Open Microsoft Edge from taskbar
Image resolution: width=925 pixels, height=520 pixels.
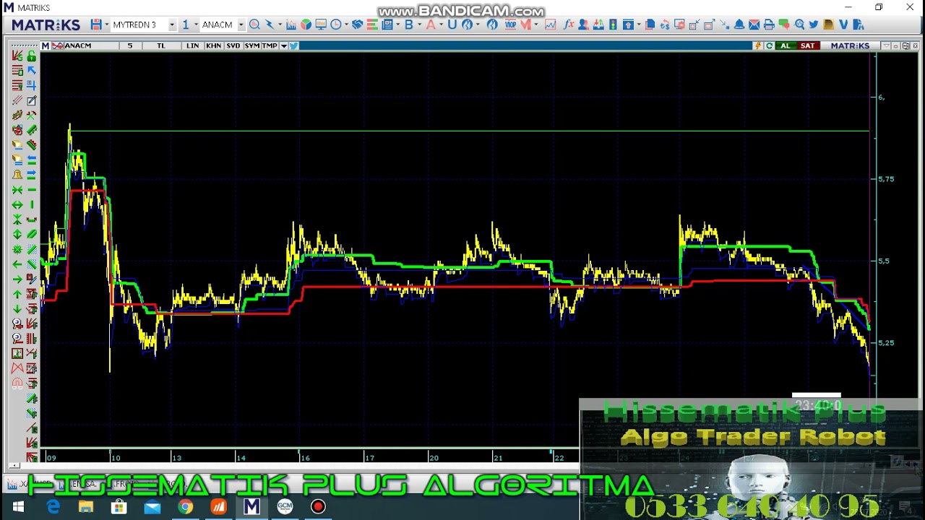pos(53,507)
